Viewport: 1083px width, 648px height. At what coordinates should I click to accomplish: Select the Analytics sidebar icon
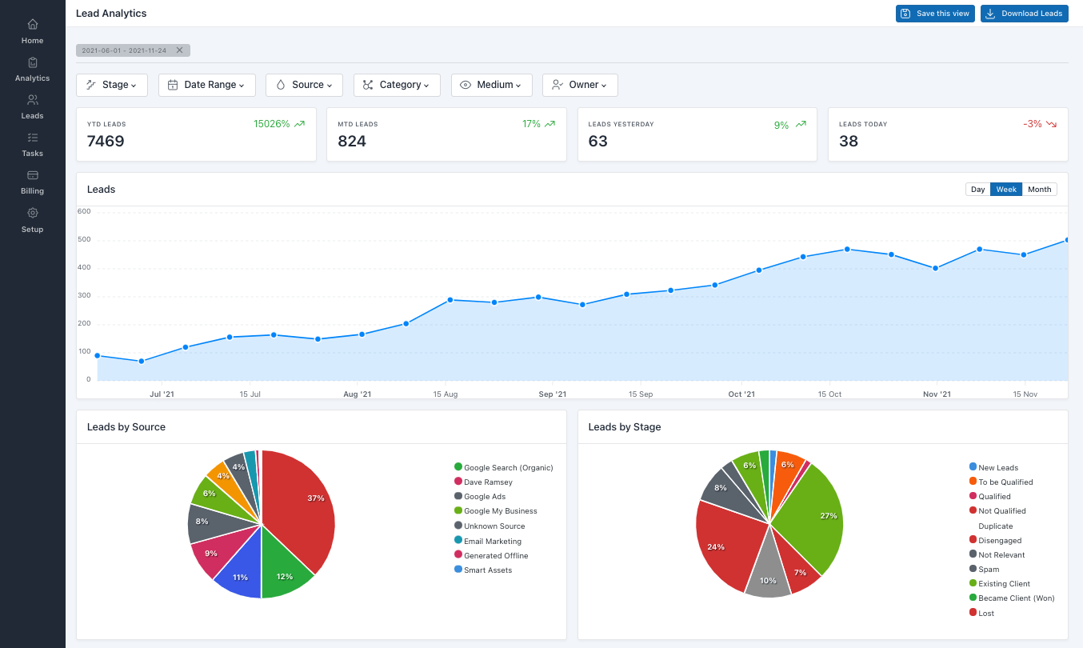pyautogui.click(x=32, y=68)
